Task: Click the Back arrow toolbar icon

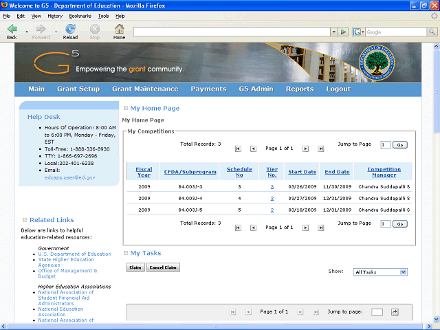Action: click(x=12, y=29)
